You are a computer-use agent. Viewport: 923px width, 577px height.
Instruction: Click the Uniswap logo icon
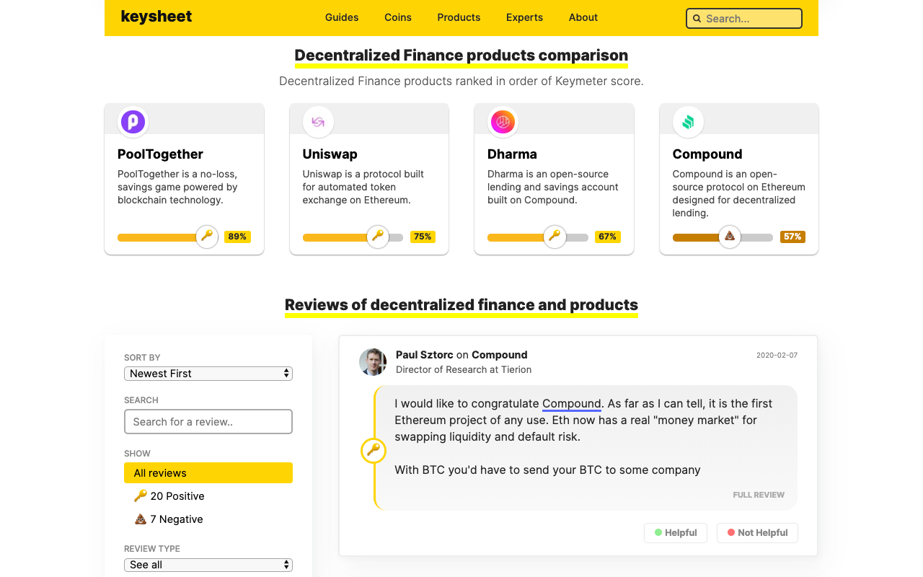coord(318,122)
